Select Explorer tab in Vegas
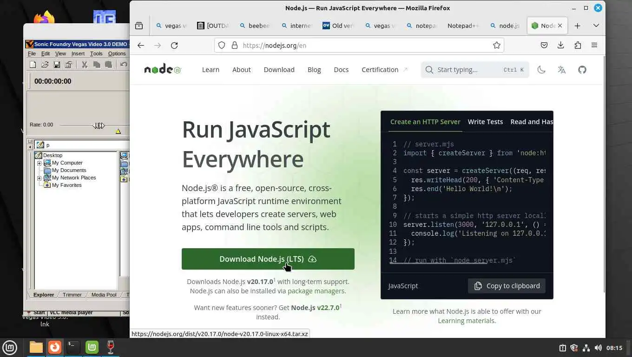 pyautogui.click(x=43, y=295)
